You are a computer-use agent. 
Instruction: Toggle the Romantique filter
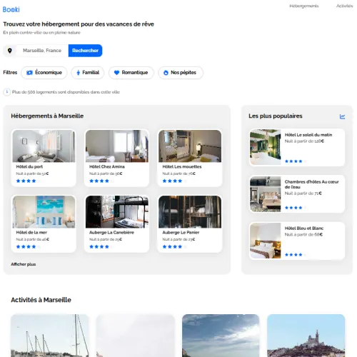tap(131, 73)
